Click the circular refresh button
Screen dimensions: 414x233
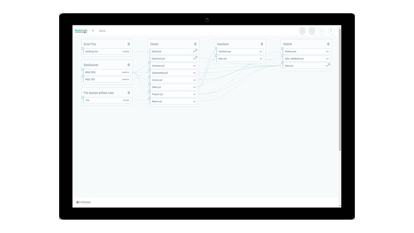321,31
